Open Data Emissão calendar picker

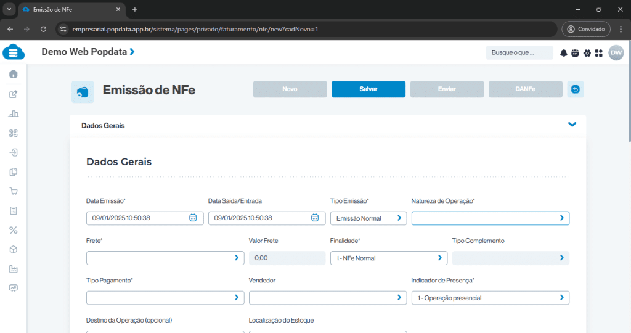click(x=193, y=218)
